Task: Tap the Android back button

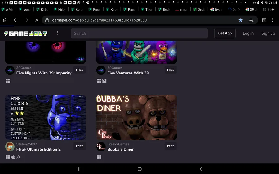Action: [201, 169]
